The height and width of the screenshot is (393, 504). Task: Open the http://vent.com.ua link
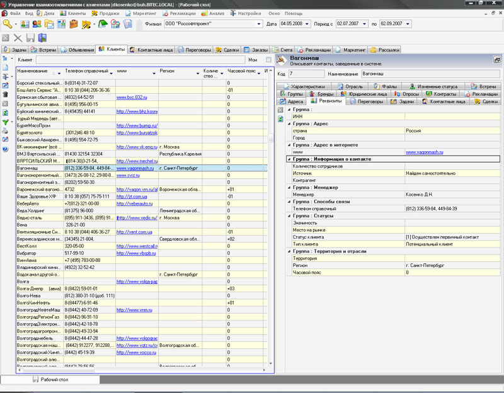click(134, 232)
